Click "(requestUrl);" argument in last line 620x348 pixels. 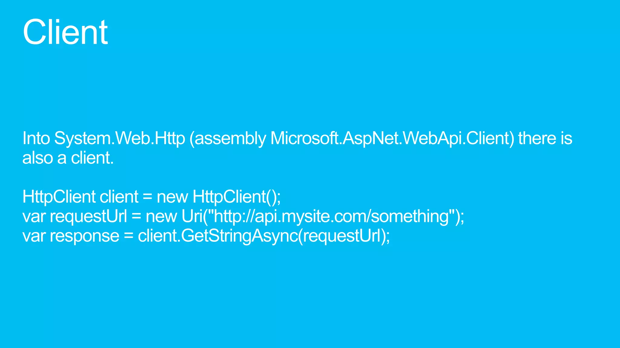(x=344, y=236)
